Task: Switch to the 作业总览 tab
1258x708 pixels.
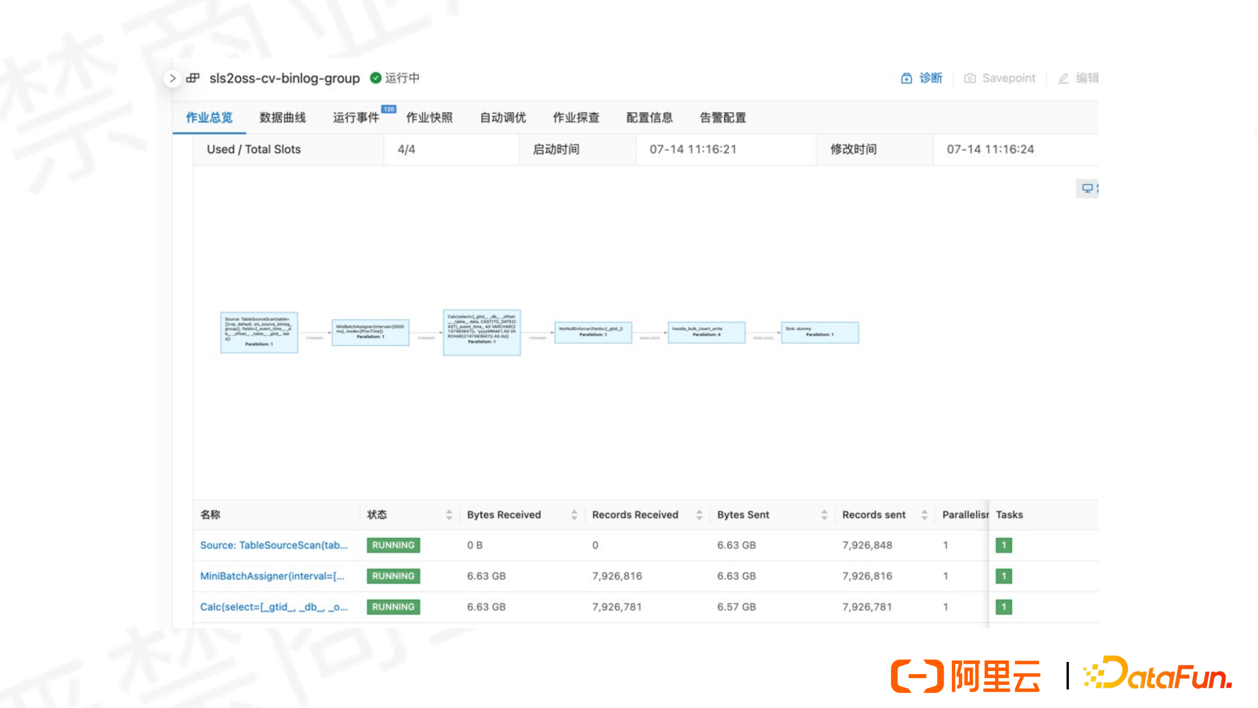Action: pyautogui.click(x=209, y=118)
